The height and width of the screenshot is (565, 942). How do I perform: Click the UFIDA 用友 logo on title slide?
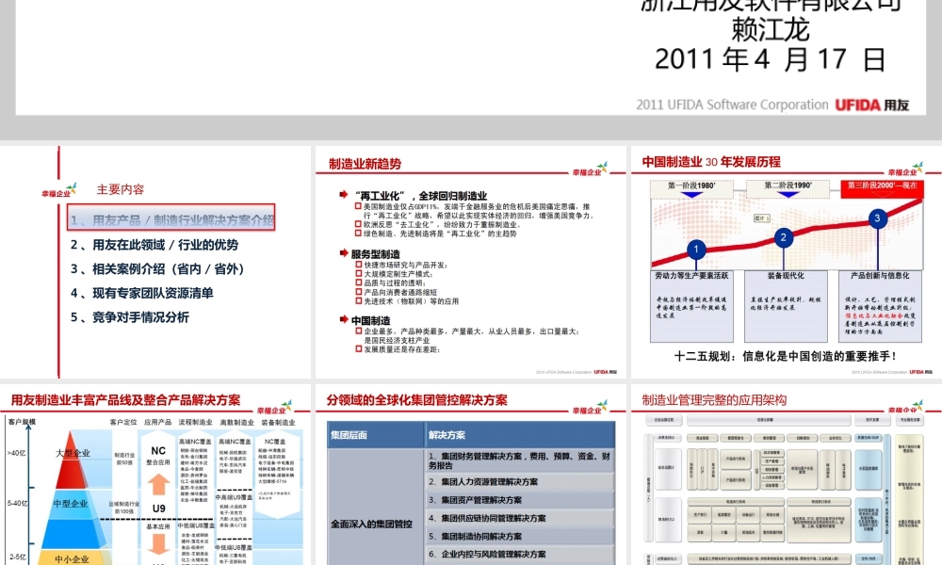coord(871,105)
